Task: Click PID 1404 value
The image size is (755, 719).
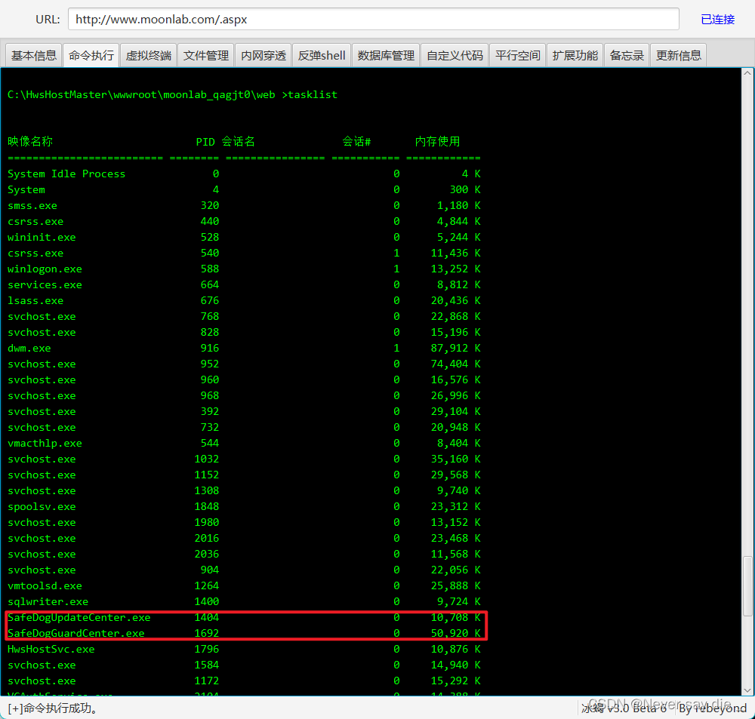Action: 207,617
